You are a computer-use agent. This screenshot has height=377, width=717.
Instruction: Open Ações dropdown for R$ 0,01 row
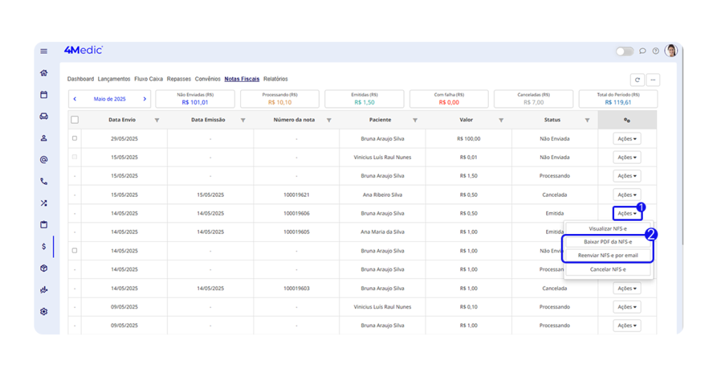coord(627,158)
